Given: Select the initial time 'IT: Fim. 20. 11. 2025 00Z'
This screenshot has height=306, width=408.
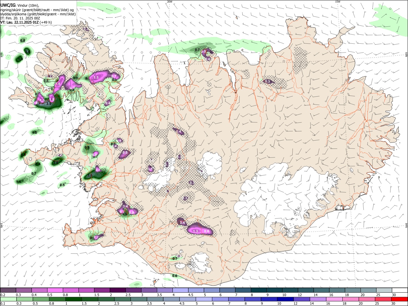Looking at the screenshot, I should pyautogui.click(x=20, y=18).
